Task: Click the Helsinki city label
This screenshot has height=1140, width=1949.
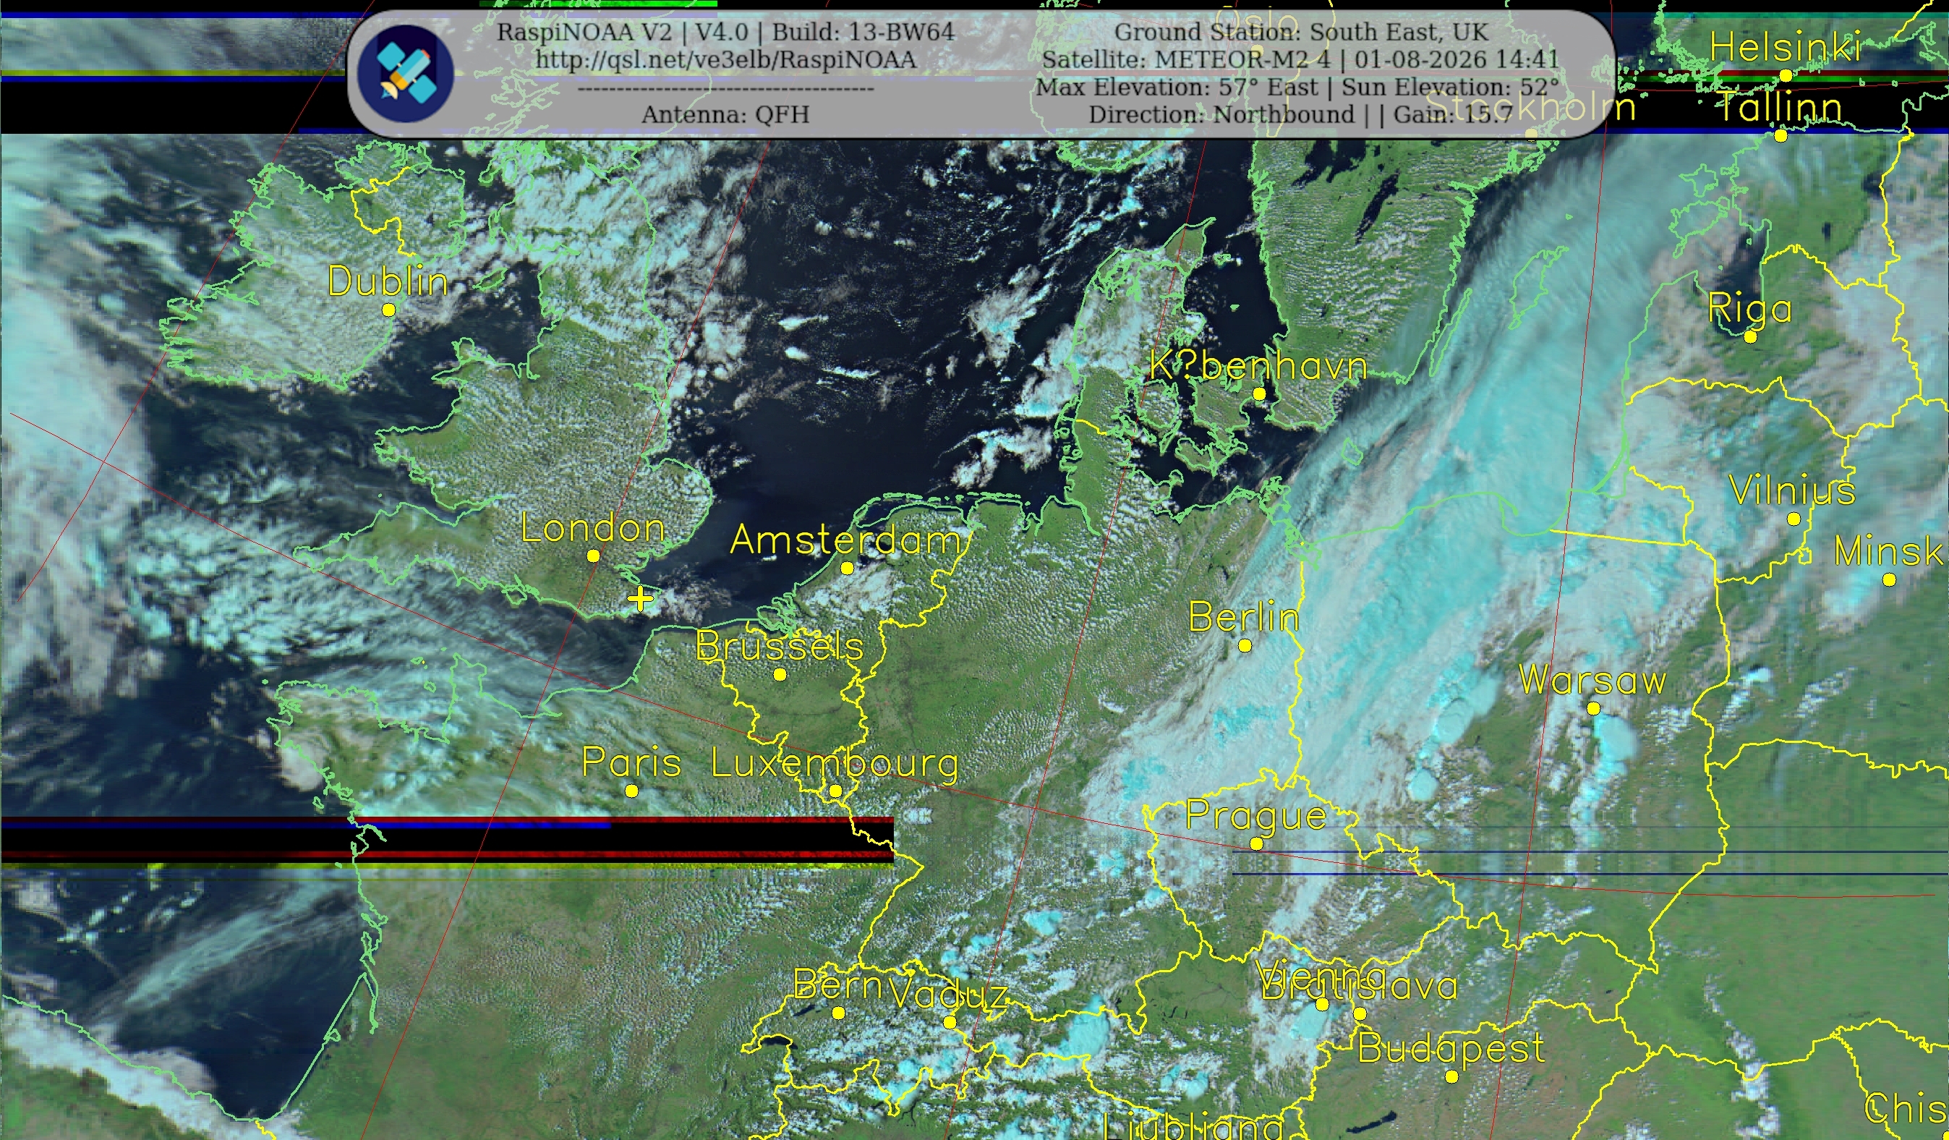Action: pyautogui.click(x=1786, y=47)
